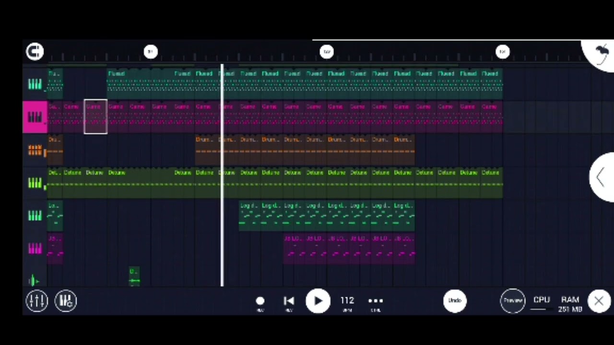This screenshot has width=614, height=345.
Task: Open the keyboard settings panel icon
Action: (66, 301)
